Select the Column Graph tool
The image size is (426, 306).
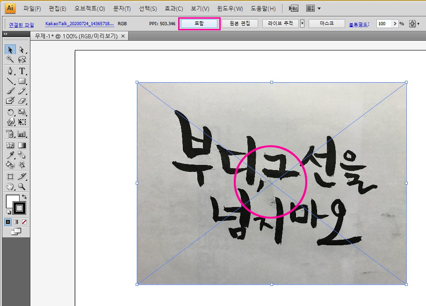tap(22, 134)
